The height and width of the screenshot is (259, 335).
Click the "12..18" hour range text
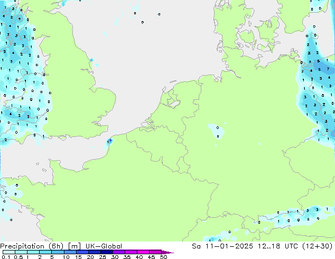click(x=269, y=246)
